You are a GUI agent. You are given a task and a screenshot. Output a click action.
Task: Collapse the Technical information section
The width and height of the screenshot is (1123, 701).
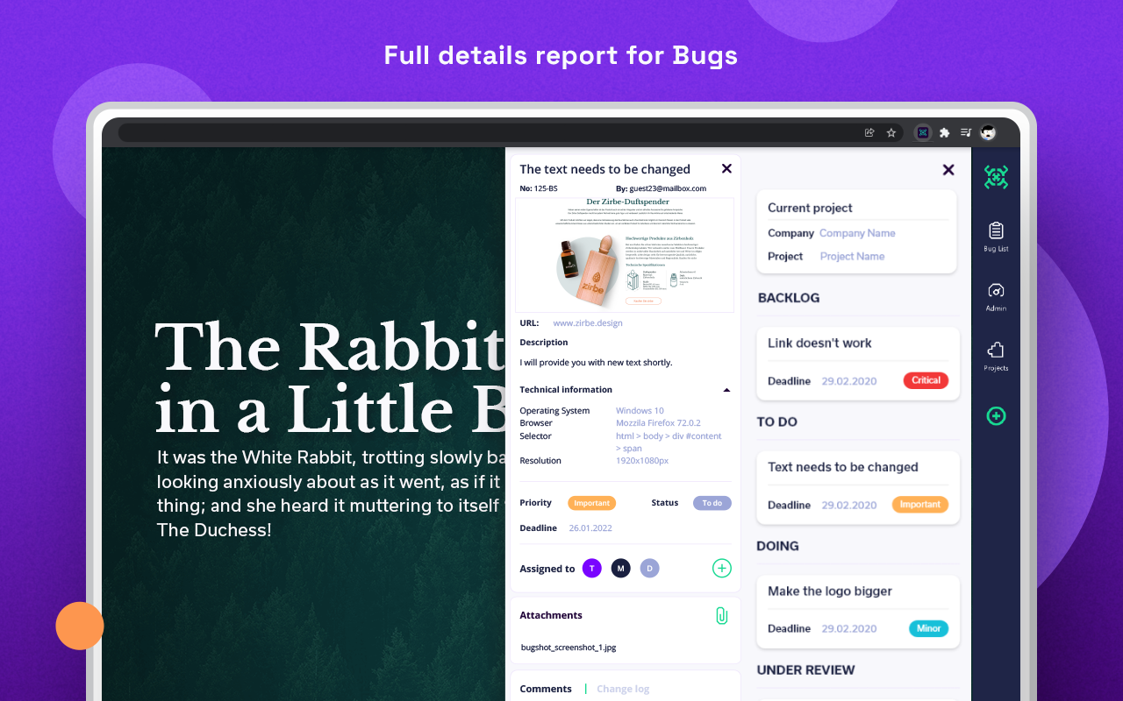coord(726,390)
